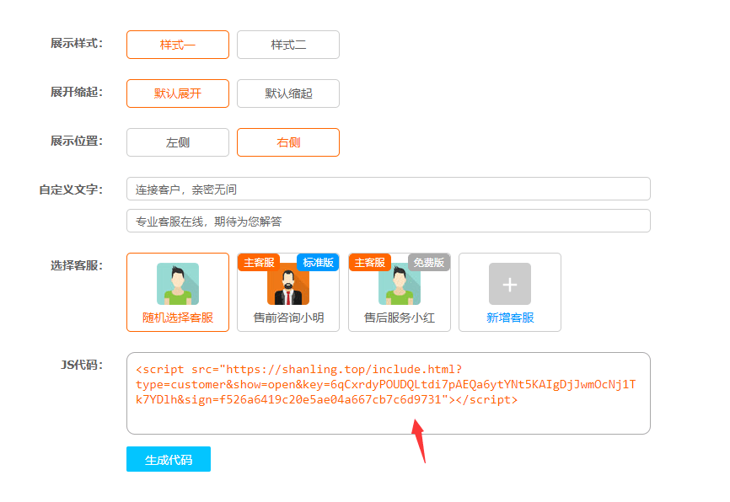Open the 新增客服 link
The width and height of the screenshot is (730, 502).
pyautogui.click(x=510, y=318)
